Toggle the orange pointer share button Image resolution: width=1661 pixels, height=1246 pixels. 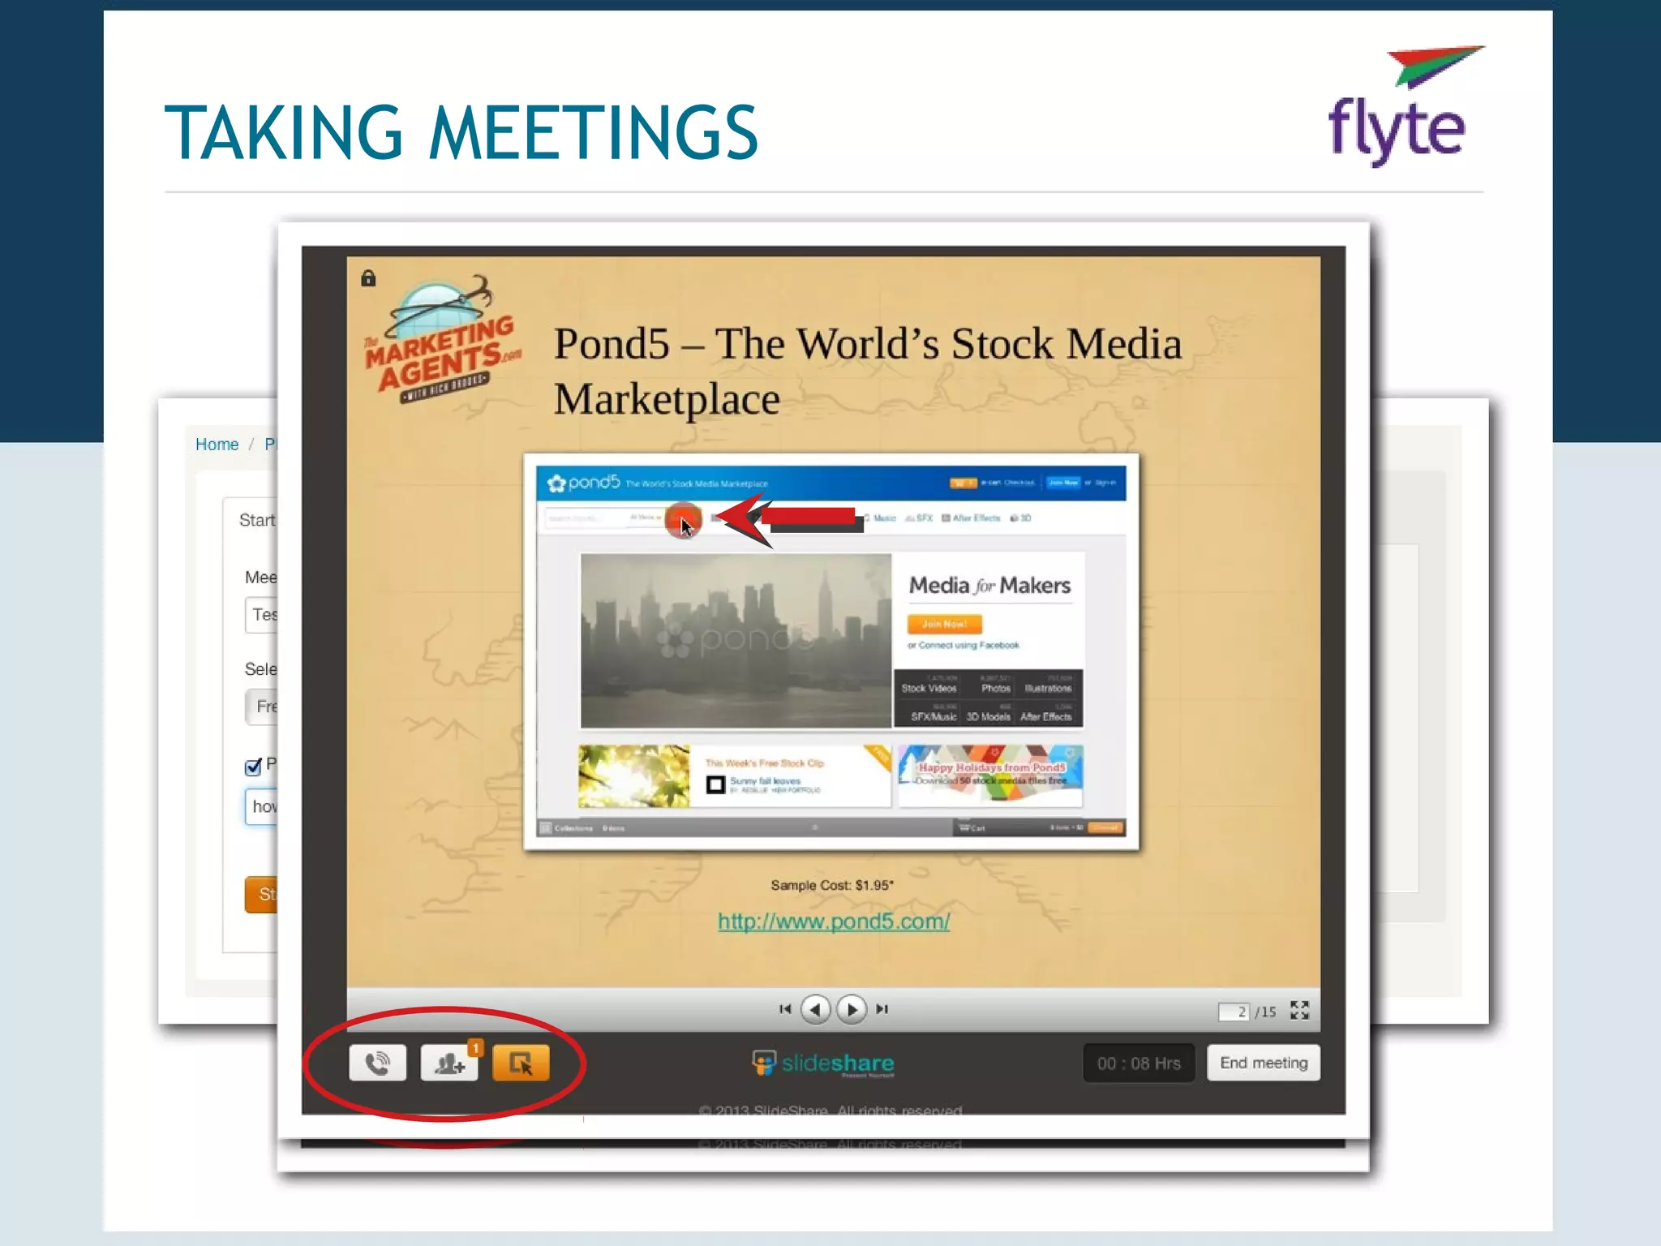click(521, 1063)
